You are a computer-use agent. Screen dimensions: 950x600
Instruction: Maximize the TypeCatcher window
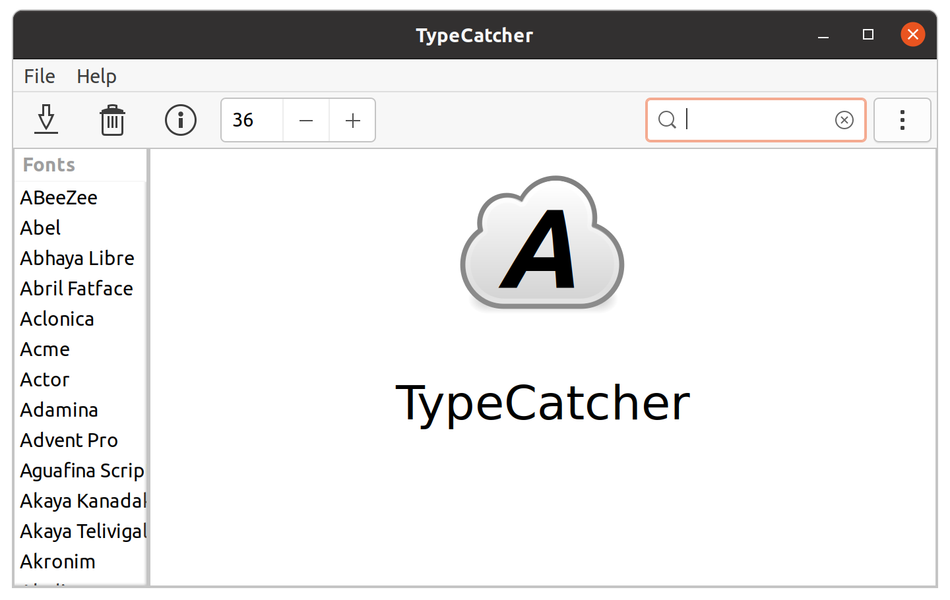(x=868, y=35)
